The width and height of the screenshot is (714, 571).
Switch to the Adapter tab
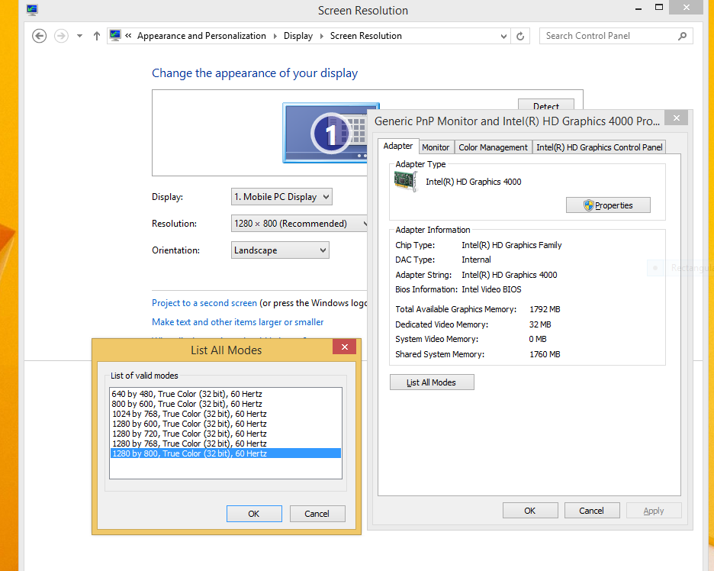(x=398, y=146)
